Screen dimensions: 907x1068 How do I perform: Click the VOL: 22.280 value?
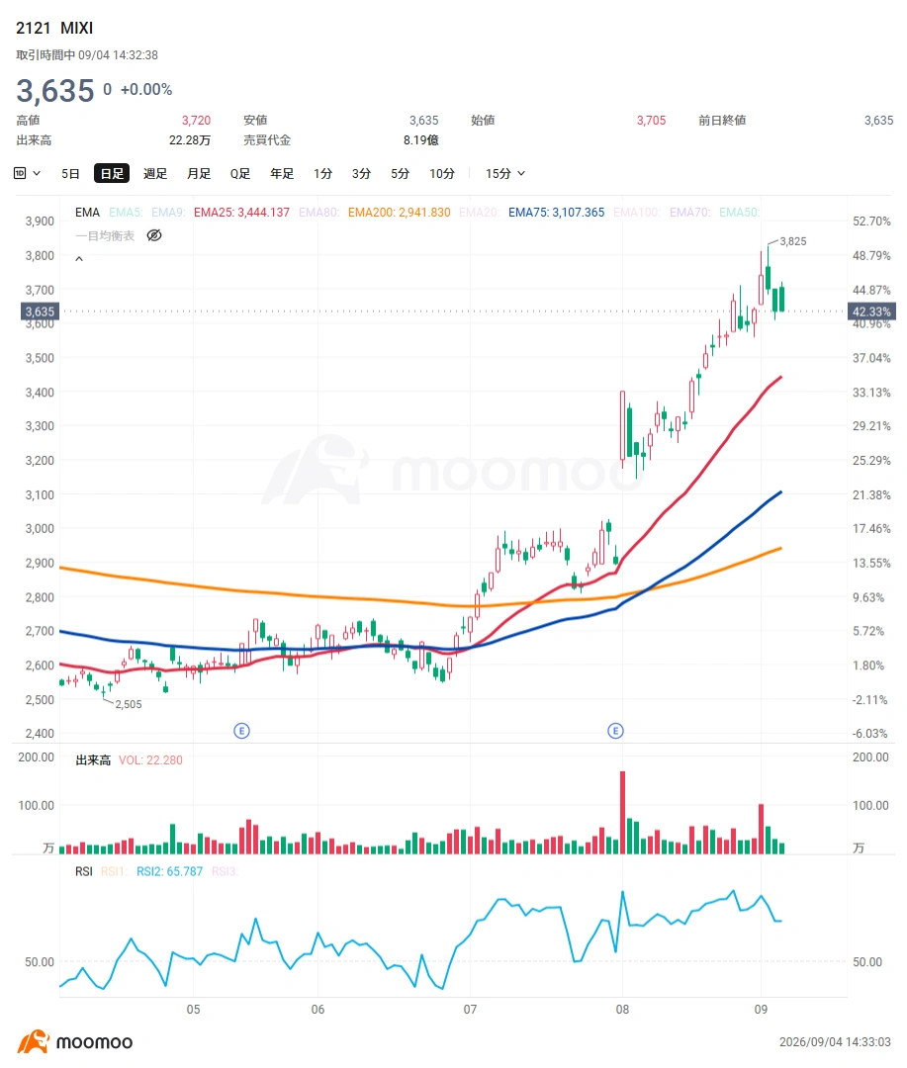click(x=150, y=760)
